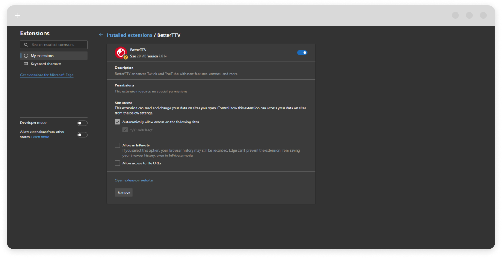The image size is (502, 258).
Task: Check the Allow in InPrivate box
Action: [118, 145]
